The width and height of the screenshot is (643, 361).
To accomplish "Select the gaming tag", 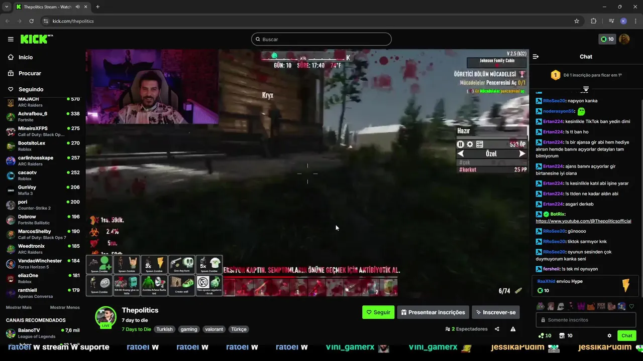I will (x=189, y=329).
